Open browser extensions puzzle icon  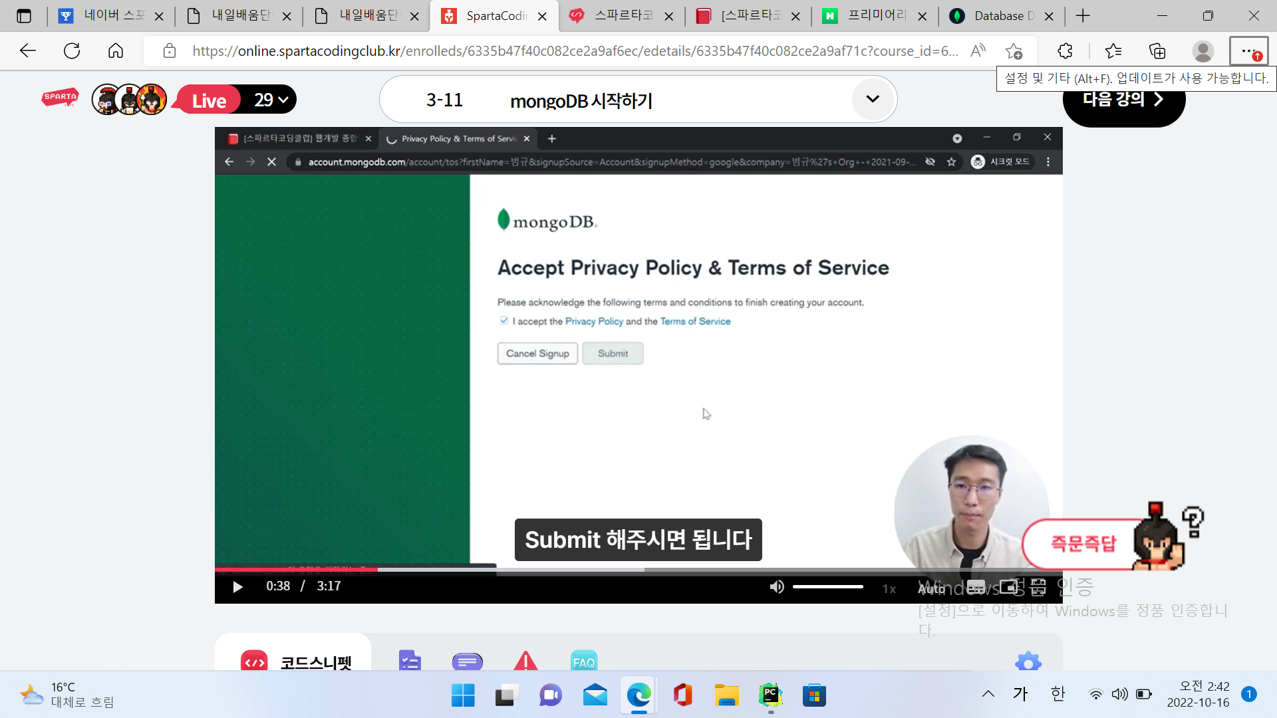[1065, 51]
